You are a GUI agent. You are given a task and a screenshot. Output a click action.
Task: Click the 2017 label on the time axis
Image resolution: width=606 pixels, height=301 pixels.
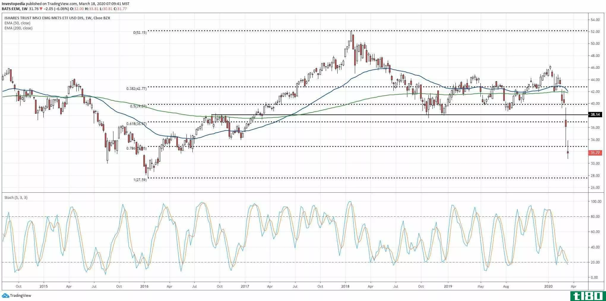coord(245,287)
